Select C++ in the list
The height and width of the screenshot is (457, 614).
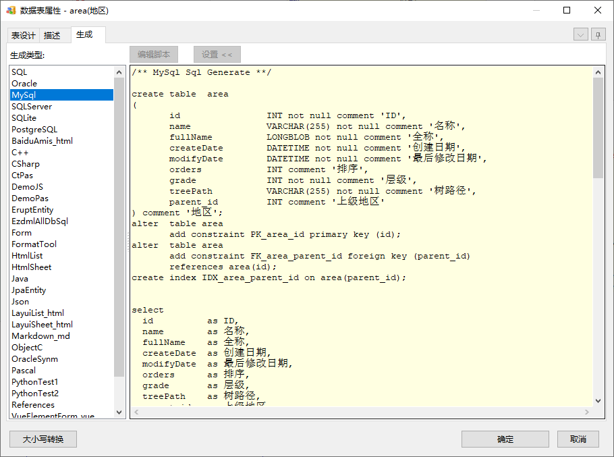coord(61,153)
